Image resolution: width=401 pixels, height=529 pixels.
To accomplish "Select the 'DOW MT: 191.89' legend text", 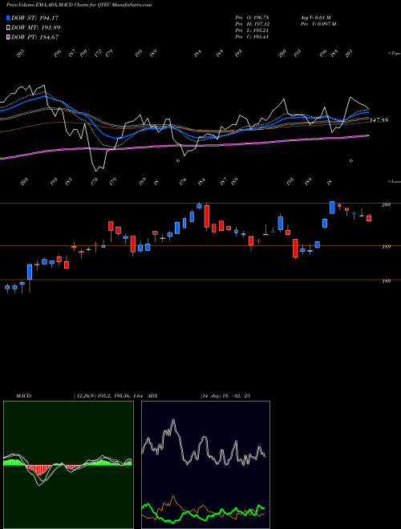I will 36,27.
